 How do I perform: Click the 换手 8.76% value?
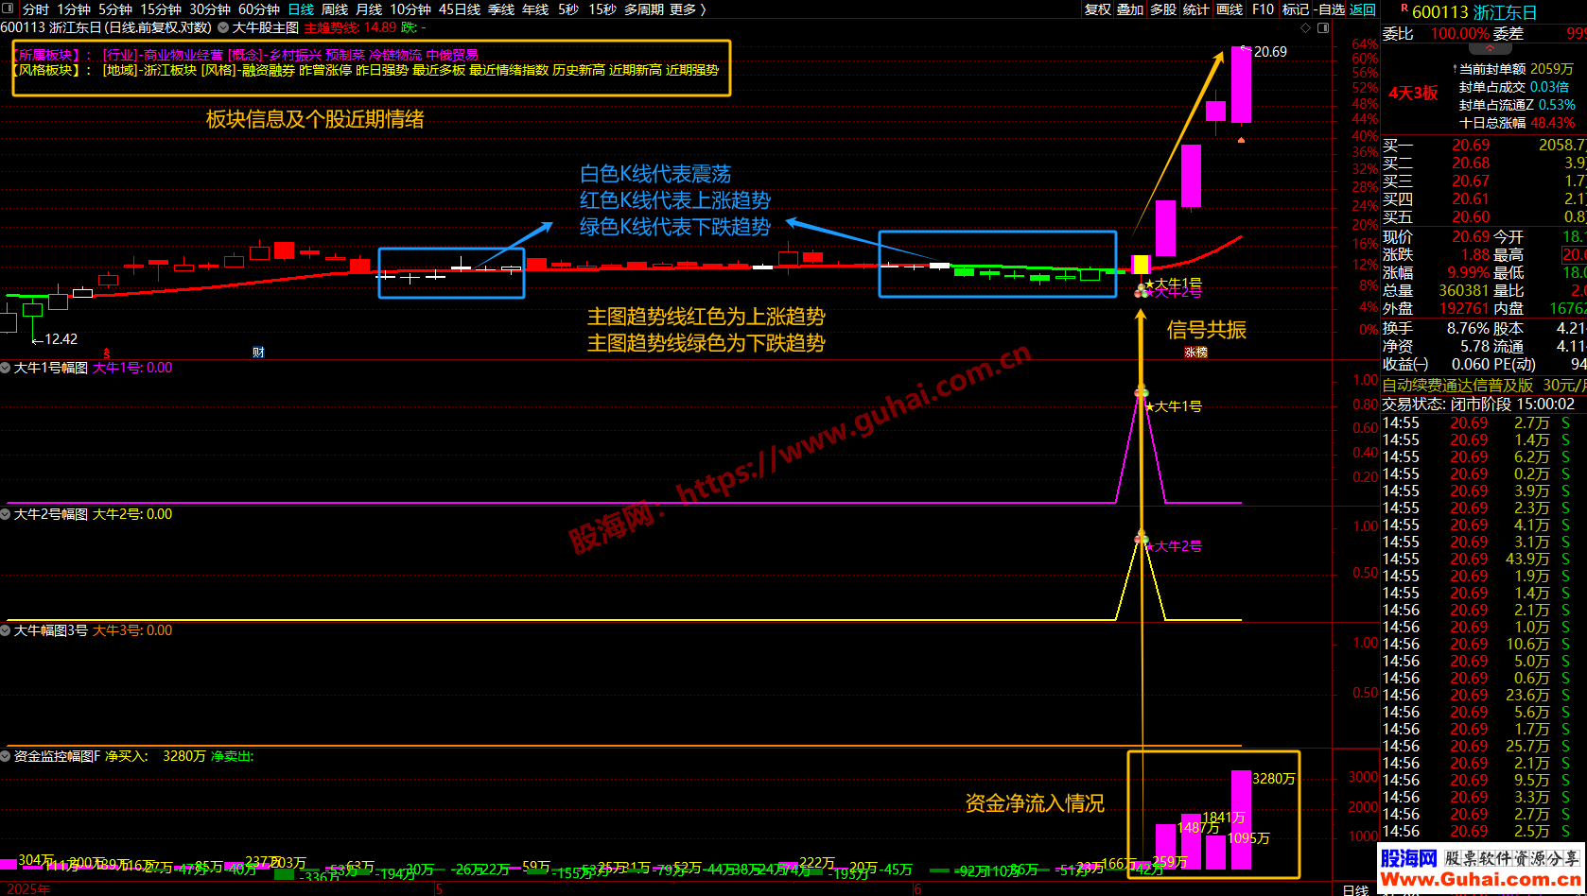pyautogui.click(x=1469, y=328)
